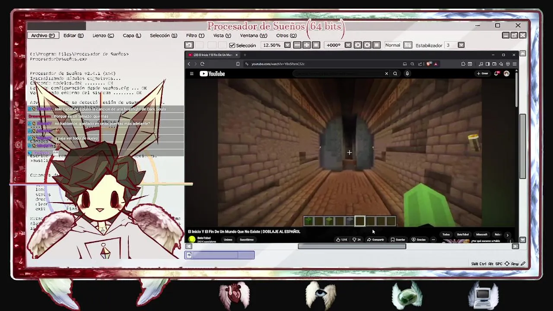Click the zoom-out bar icon after zoom dropdown
553x311 pixels.
[297, 45]
